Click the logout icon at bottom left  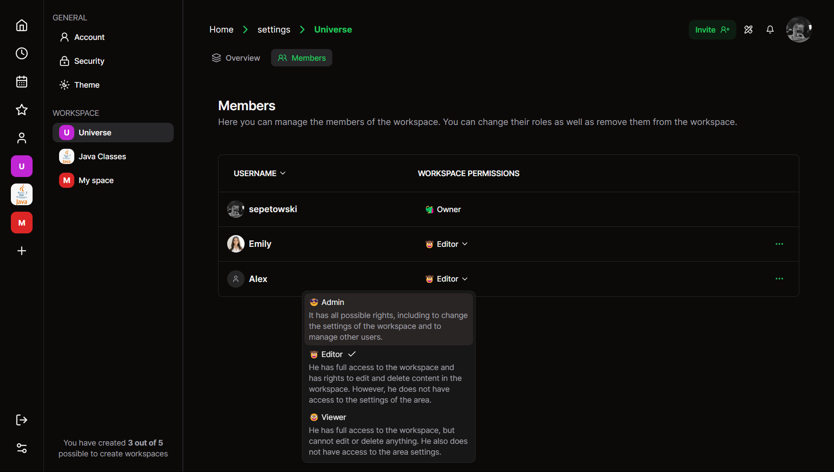pyautogui.click(x=22, y=420)
